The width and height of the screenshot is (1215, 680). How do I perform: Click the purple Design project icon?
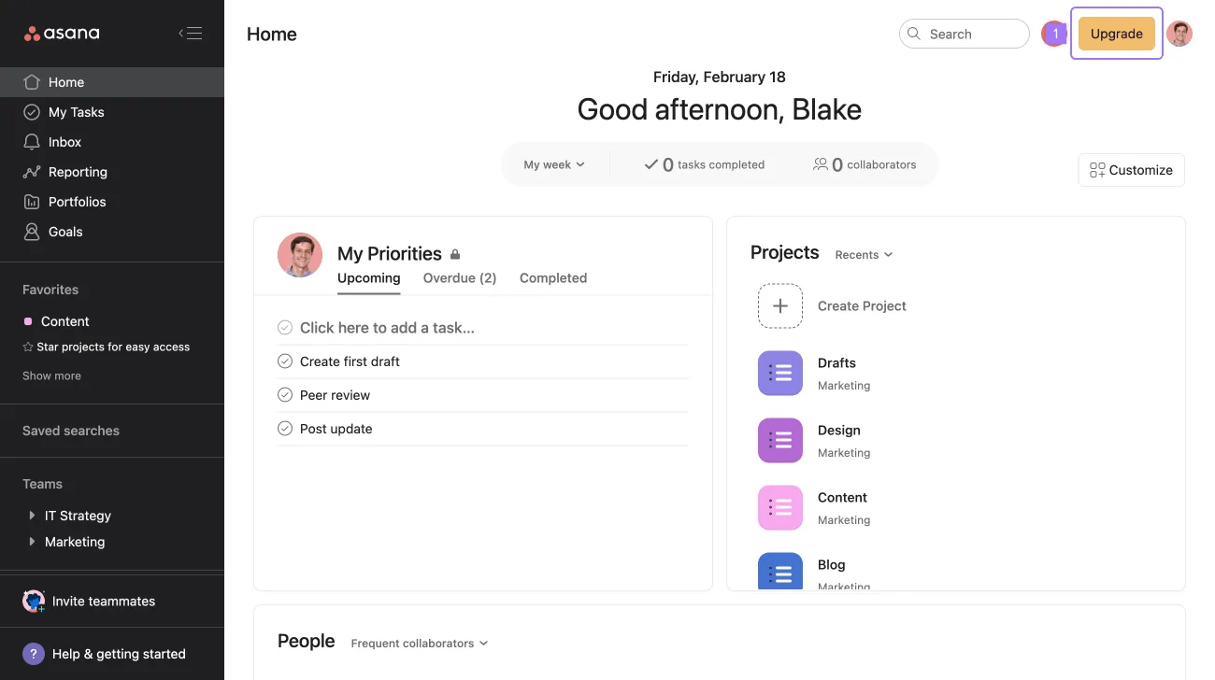[x=779, y=440]
